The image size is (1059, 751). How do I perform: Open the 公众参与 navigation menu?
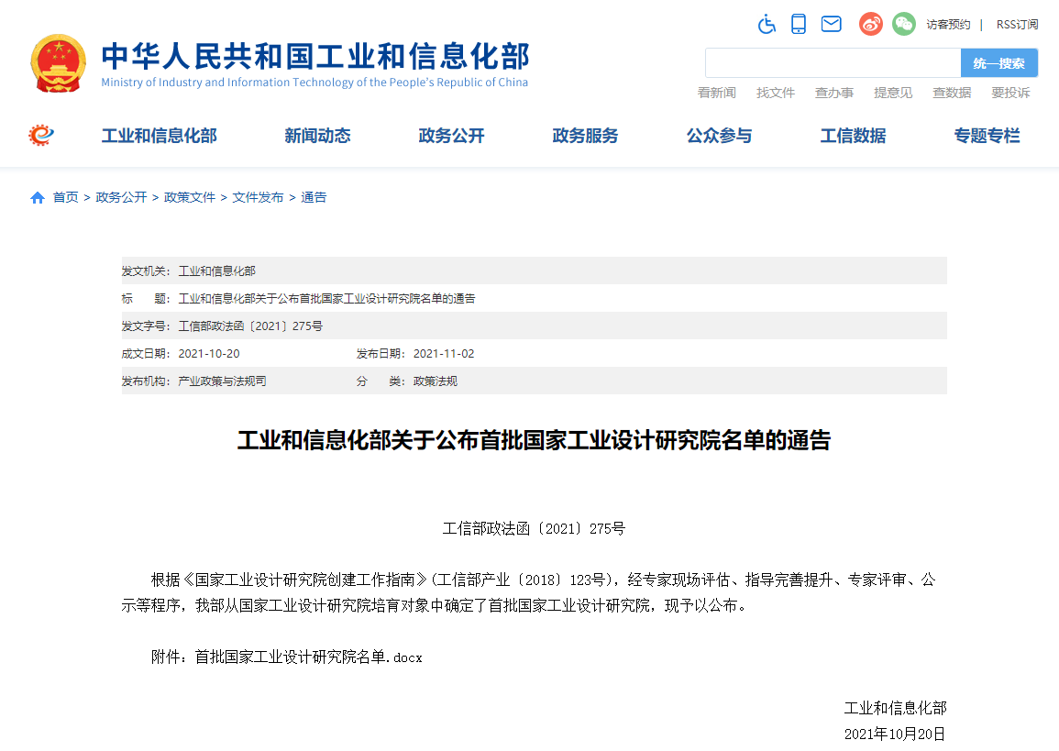(719, 136)
